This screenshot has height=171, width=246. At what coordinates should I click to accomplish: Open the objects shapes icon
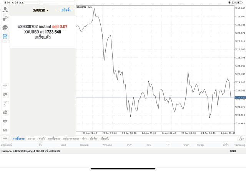[x=5, y=112]
